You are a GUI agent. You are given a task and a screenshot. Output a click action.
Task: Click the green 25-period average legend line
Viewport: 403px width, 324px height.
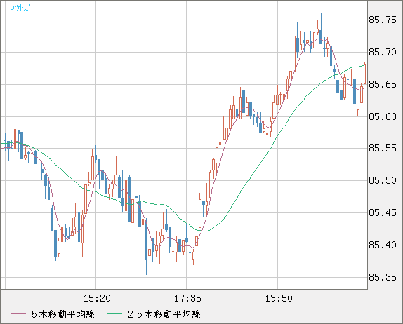tap(114, 314)
